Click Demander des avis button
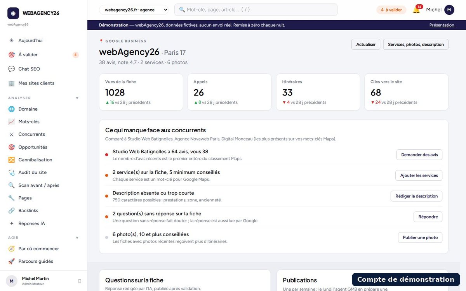 click(419, 155)
